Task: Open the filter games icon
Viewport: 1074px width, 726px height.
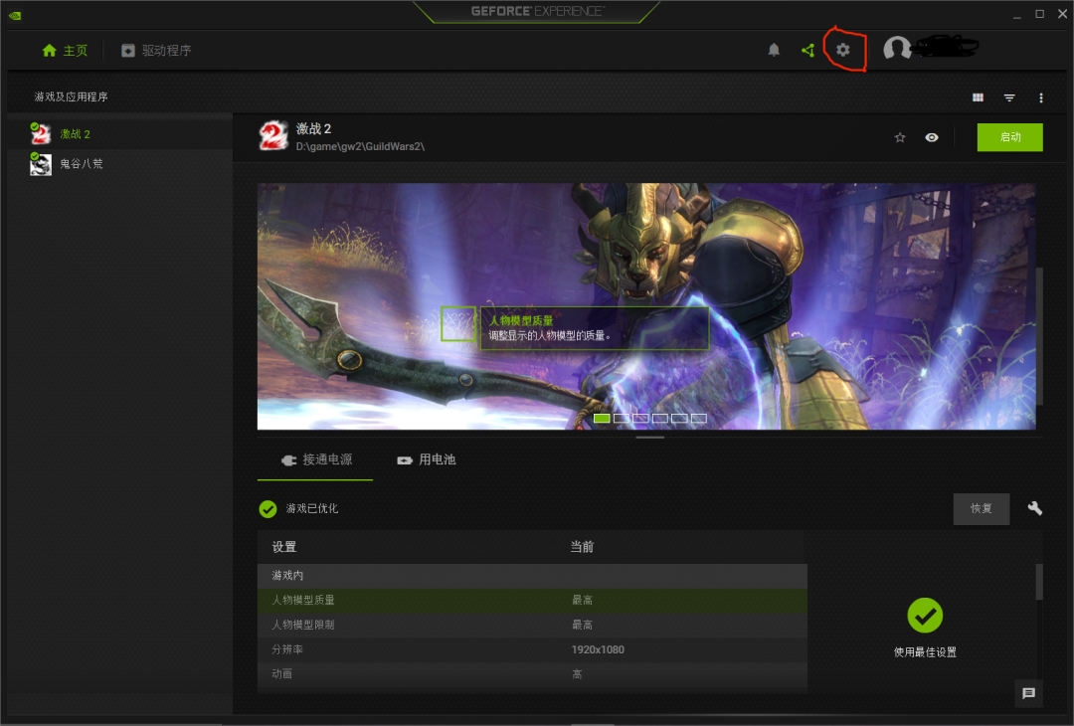Action: pyautogui.click(x=1009, y=97)
